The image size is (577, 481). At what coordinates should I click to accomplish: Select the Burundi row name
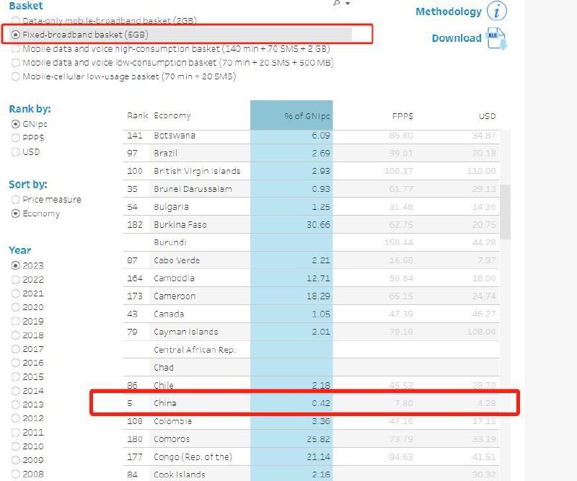pyautogui.click(x=170, y=242)
